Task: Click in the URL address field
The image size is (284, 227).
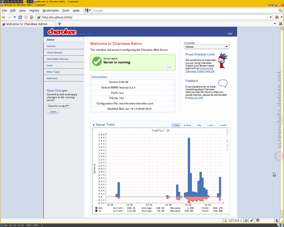Action: click(x=153, y=17)
